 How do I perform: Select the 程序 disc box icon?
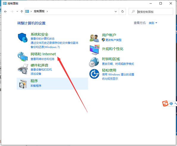pos(23,84)
